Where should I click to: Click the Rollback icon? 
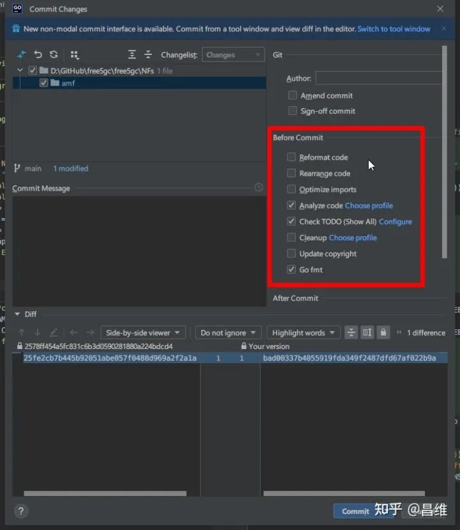38,54
